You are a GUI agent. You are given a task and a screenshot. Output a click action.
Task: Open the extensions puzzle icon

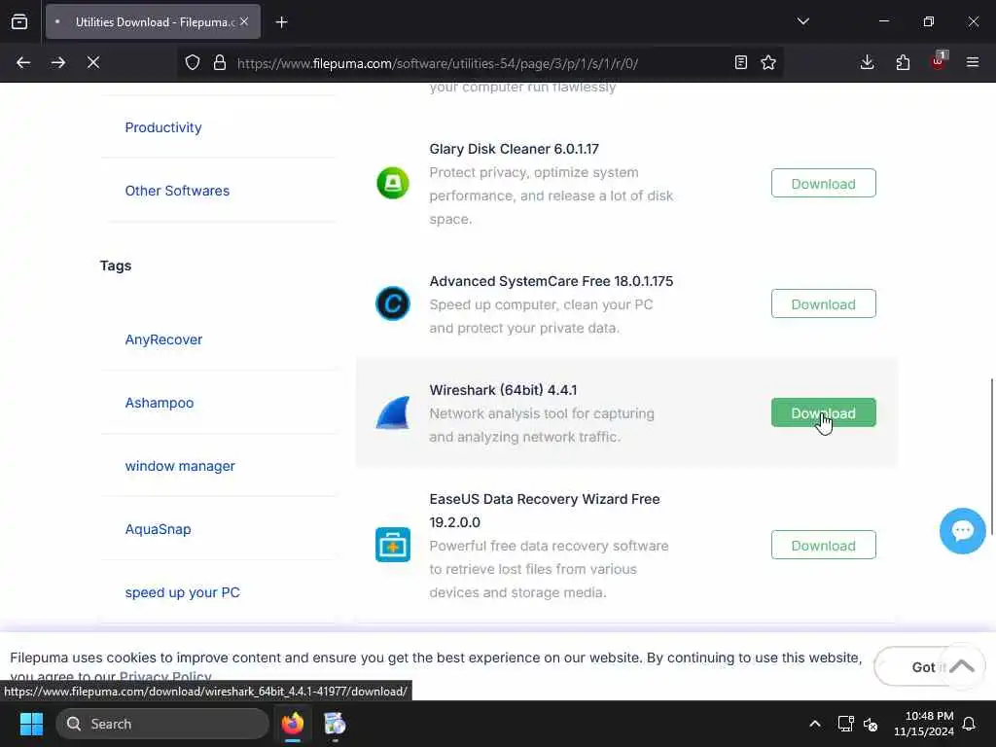click(903, 62)
